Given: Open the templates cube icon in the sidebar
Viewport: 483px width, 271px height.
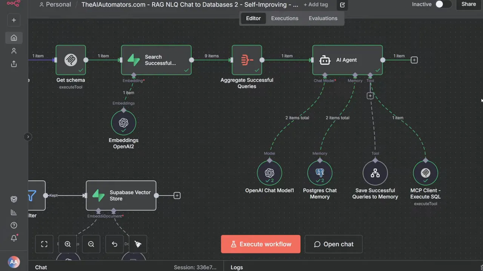Looking at the screenshot, I should tap(14, 199).
